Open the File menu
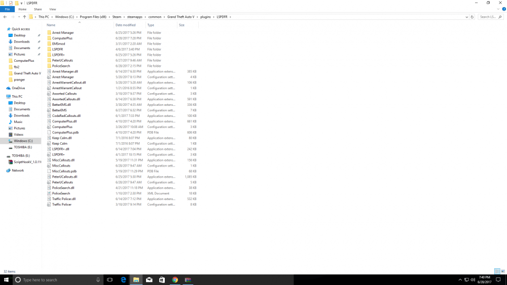Screen dimensions: 507x285 pyautogui.click(x=7, y=9)
